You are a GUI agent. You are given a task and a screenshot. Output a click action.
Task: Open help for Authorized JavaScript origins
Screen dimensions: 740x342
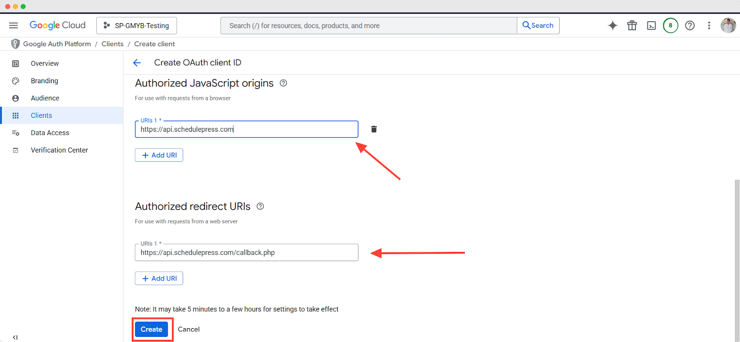[284, 83]
